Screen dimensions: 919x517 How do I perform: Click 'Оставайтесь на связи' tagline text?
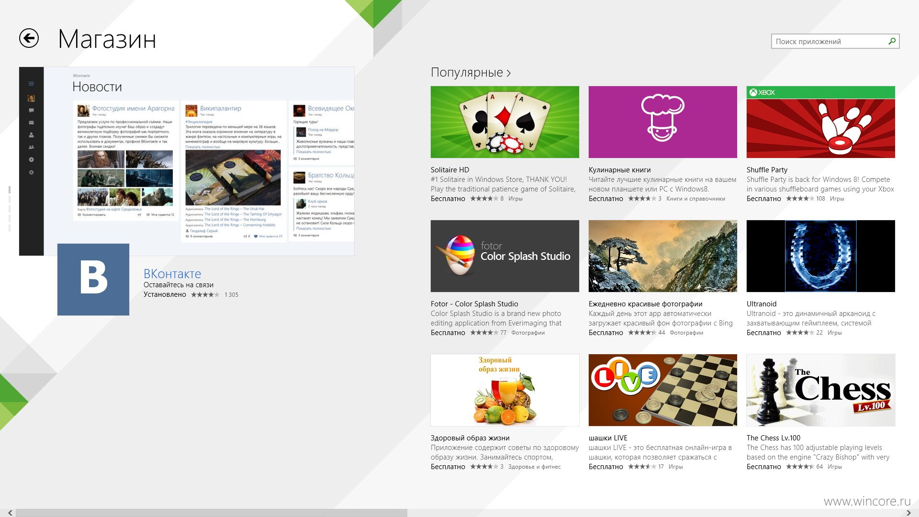179,285
